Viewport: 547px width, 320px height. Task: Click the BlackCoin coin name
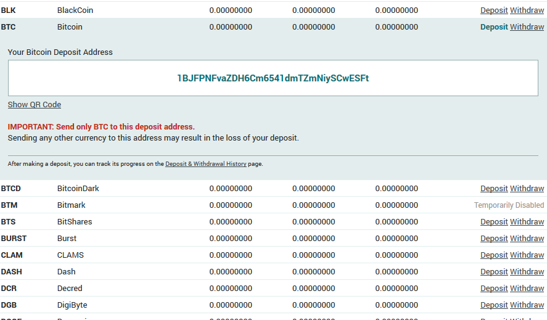click(75, 10)
